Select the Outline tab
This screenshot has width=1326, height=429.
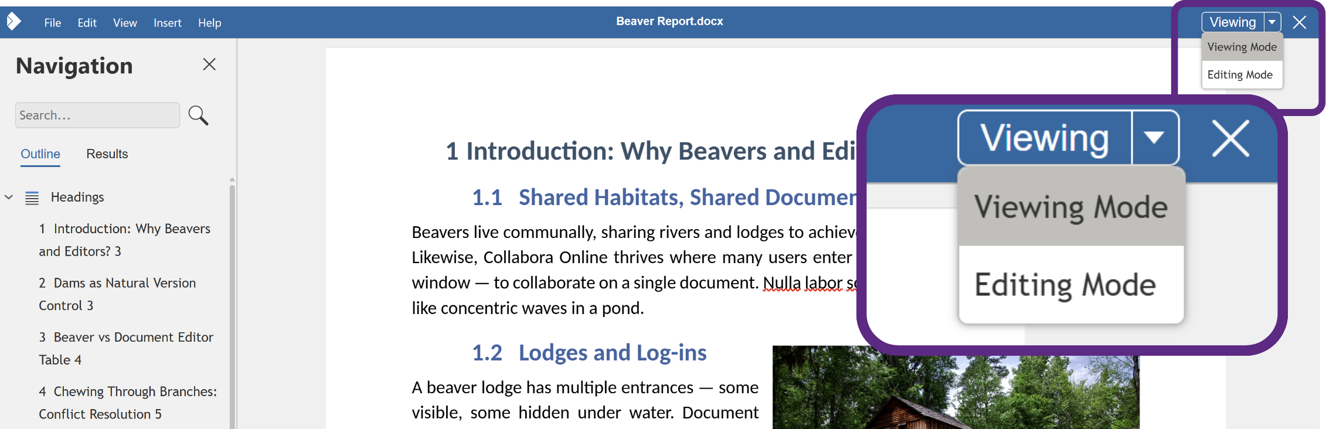click(x=40, y=154)
